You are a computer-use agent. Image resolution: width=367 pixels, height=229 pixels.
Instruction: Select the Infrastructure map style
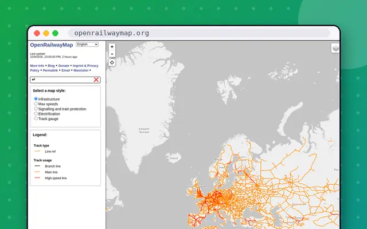coord(36,99)
